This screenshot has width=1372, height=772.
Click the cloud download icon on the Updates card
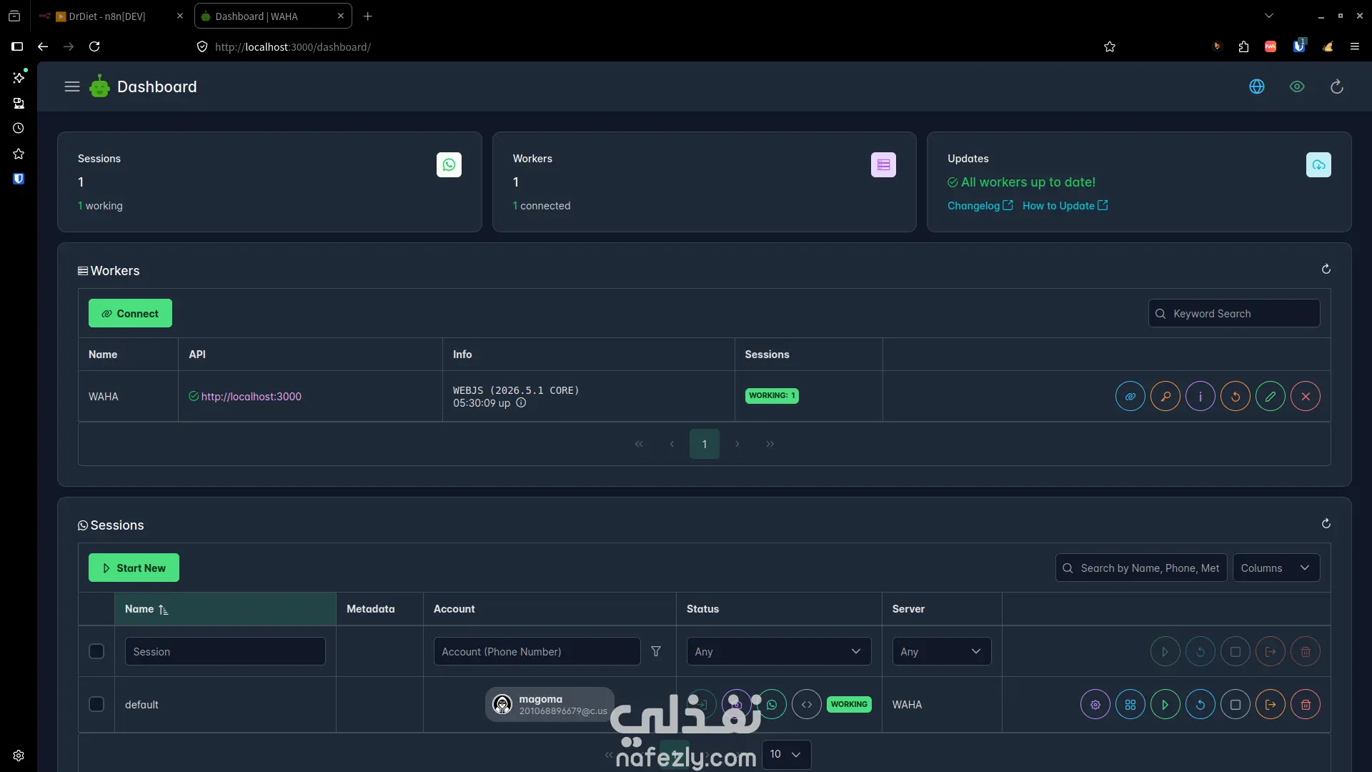pos(1318,165)
